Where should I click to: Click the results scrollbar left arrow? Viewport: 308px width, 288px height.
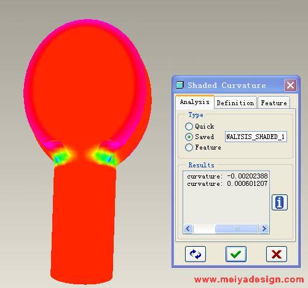(x=188, y=228)
